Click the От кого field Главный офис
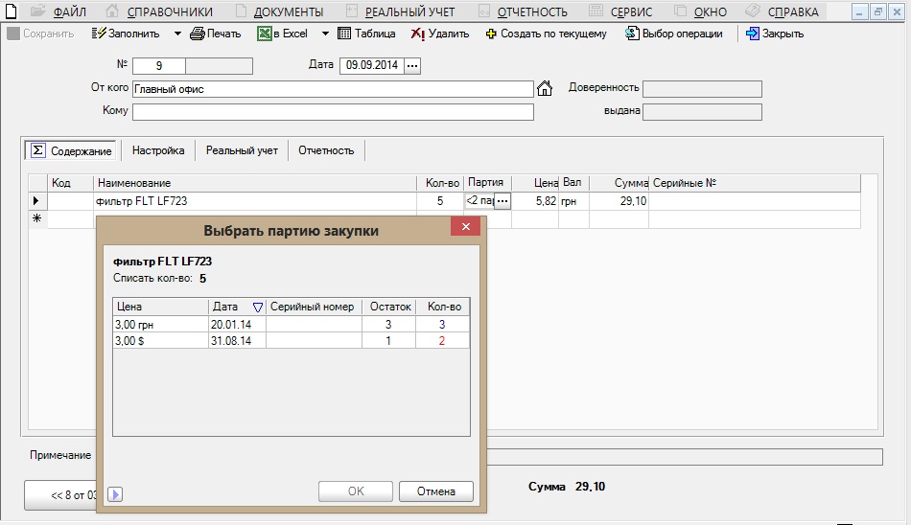The height and width of the screenshot is (525, 911). [x=333, y=89]
